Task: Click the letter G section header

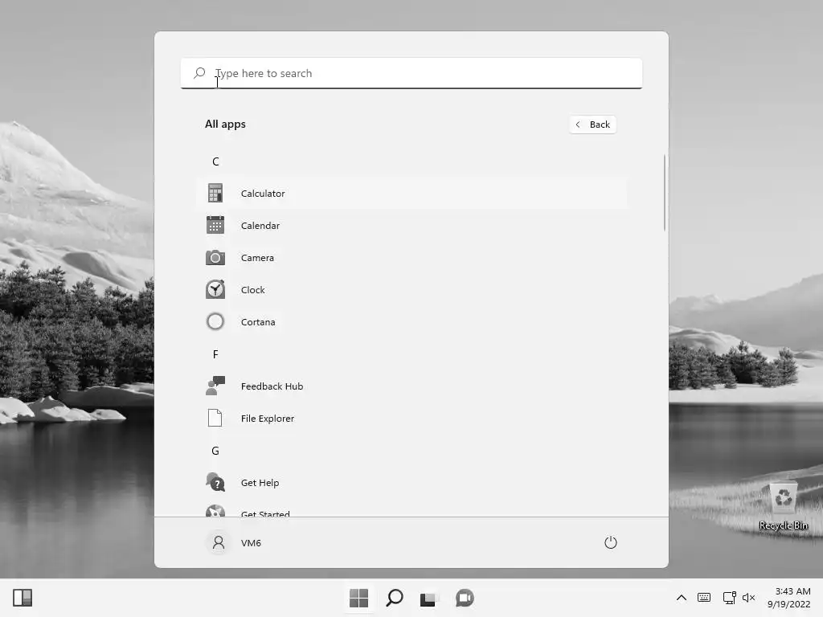Action: click(x=215, y=451)
